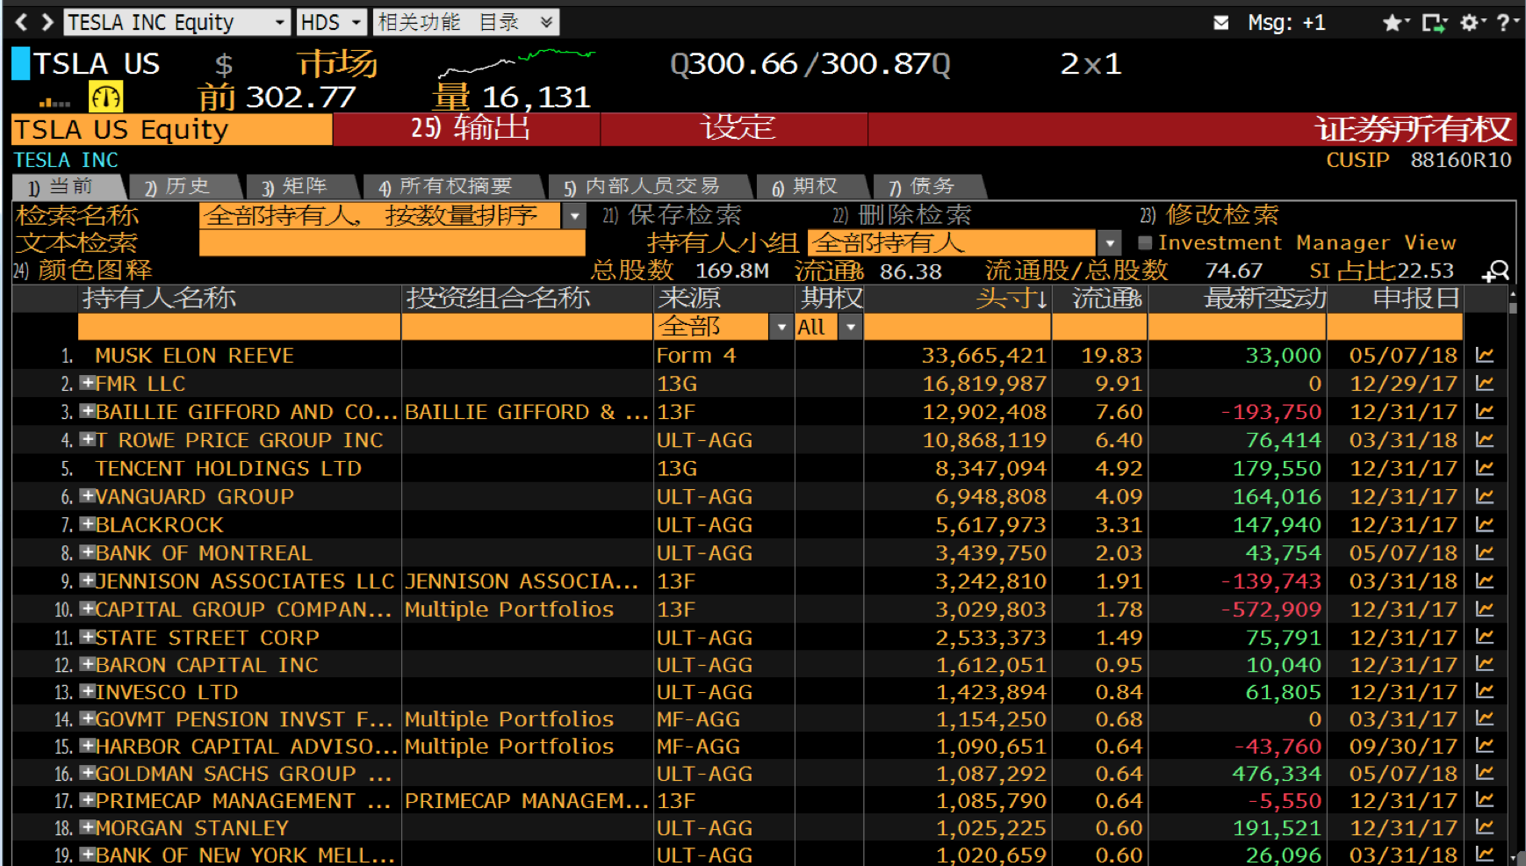Switch to the 期权 tab
1526x866 pixels.
point(812,186)
